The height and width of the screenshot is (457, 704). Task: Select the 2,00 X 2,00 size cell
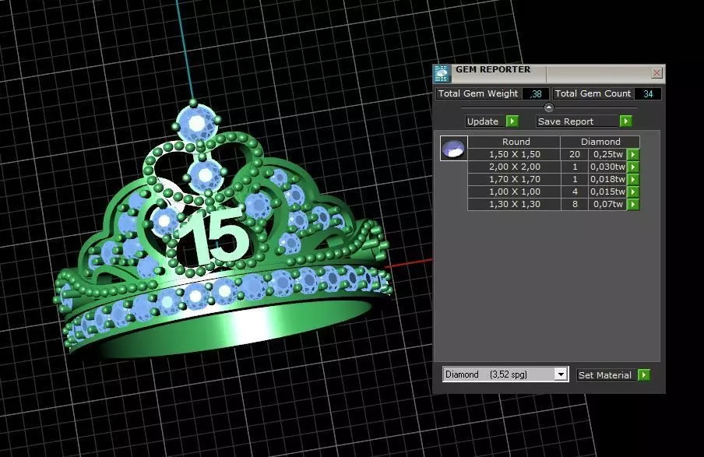tap(514, 167)
